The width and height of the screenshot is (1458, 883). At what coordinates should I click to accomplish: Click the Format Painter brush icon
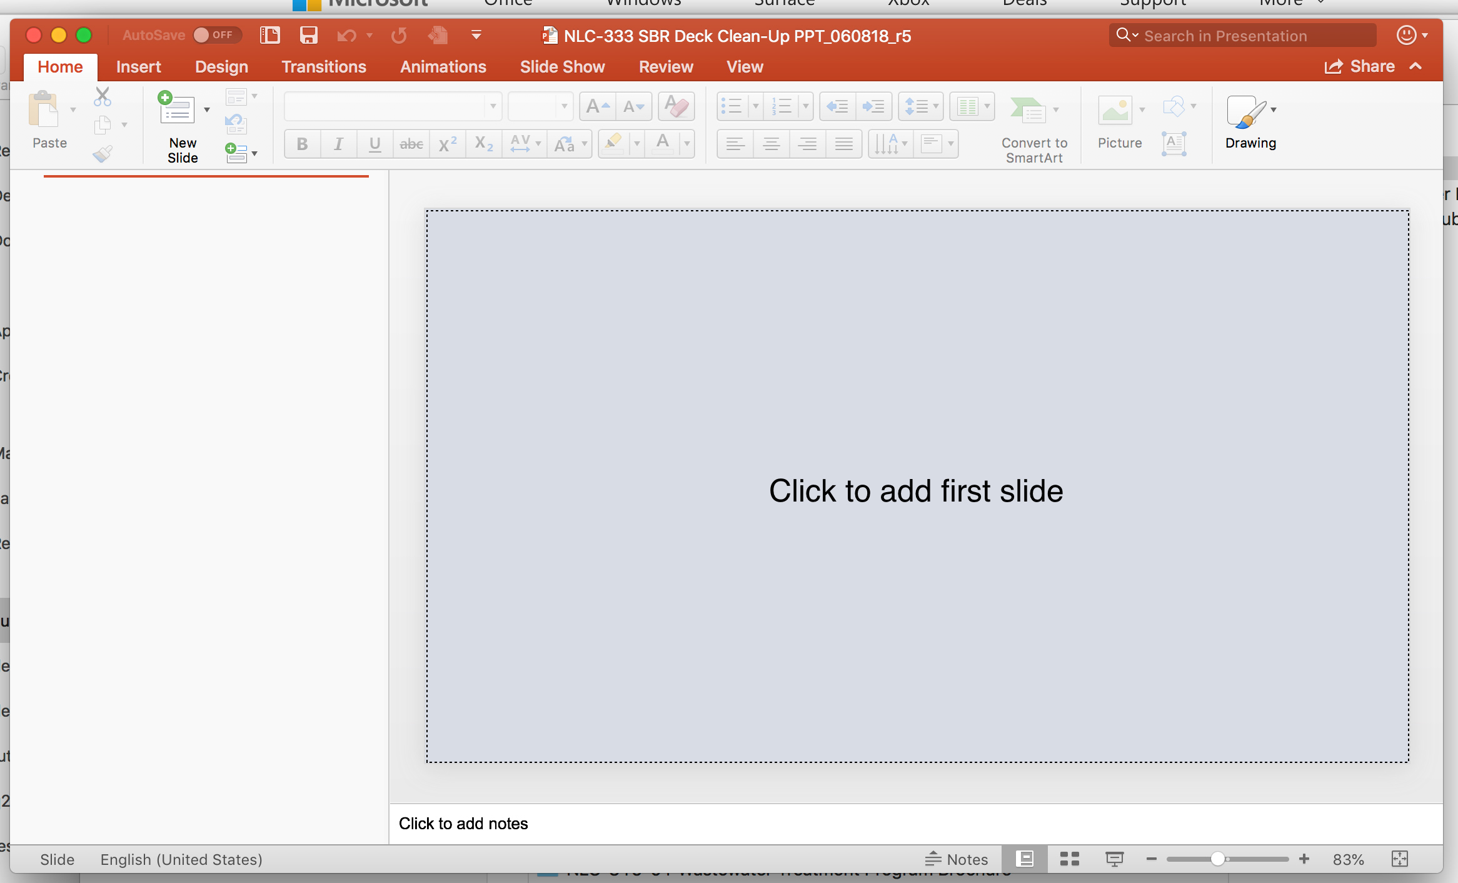[103, 153]
